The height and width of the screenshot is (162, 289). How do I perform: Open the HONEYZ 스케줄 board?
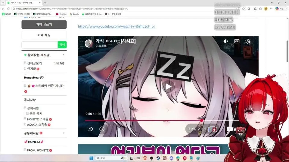[38, 119]
